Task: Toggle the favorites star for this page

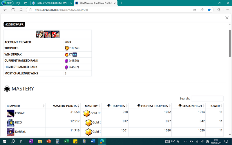Action: tap(209, 10)
